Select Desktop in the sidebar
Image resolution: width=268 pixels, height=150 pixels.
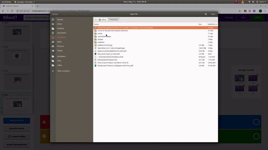[60, 28]
